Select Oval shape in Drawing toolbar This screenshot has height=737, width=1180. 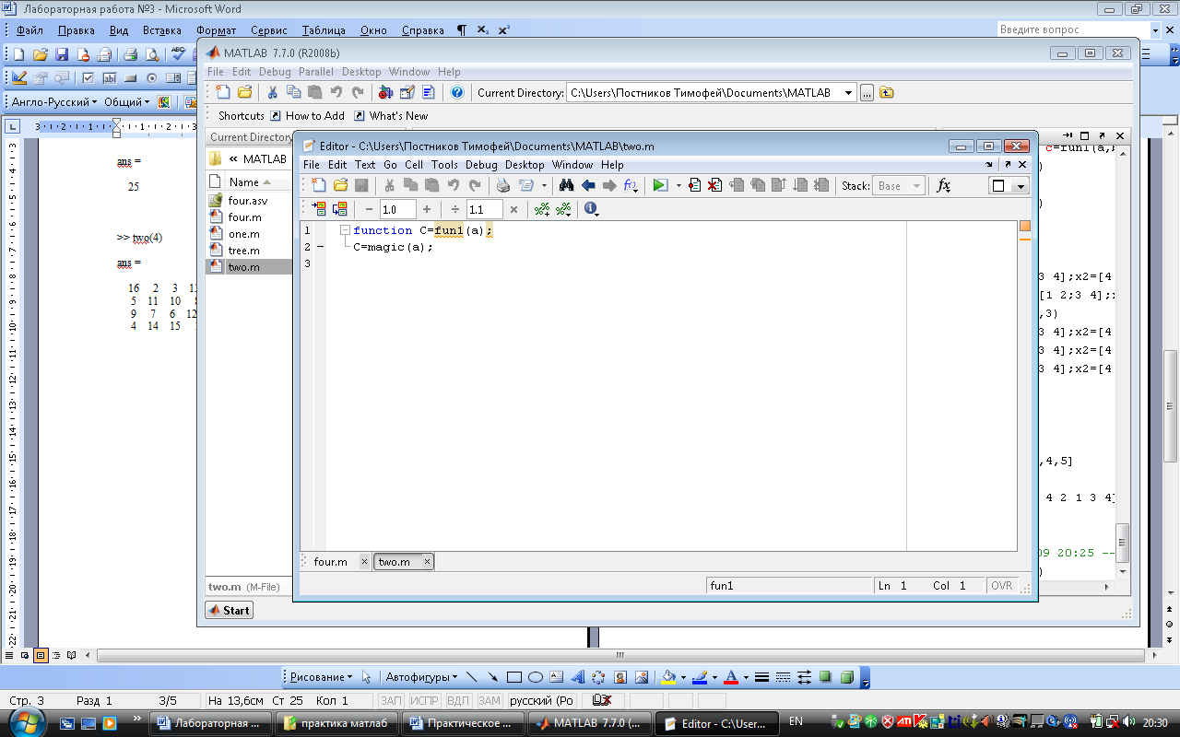[x=536, y=677]
